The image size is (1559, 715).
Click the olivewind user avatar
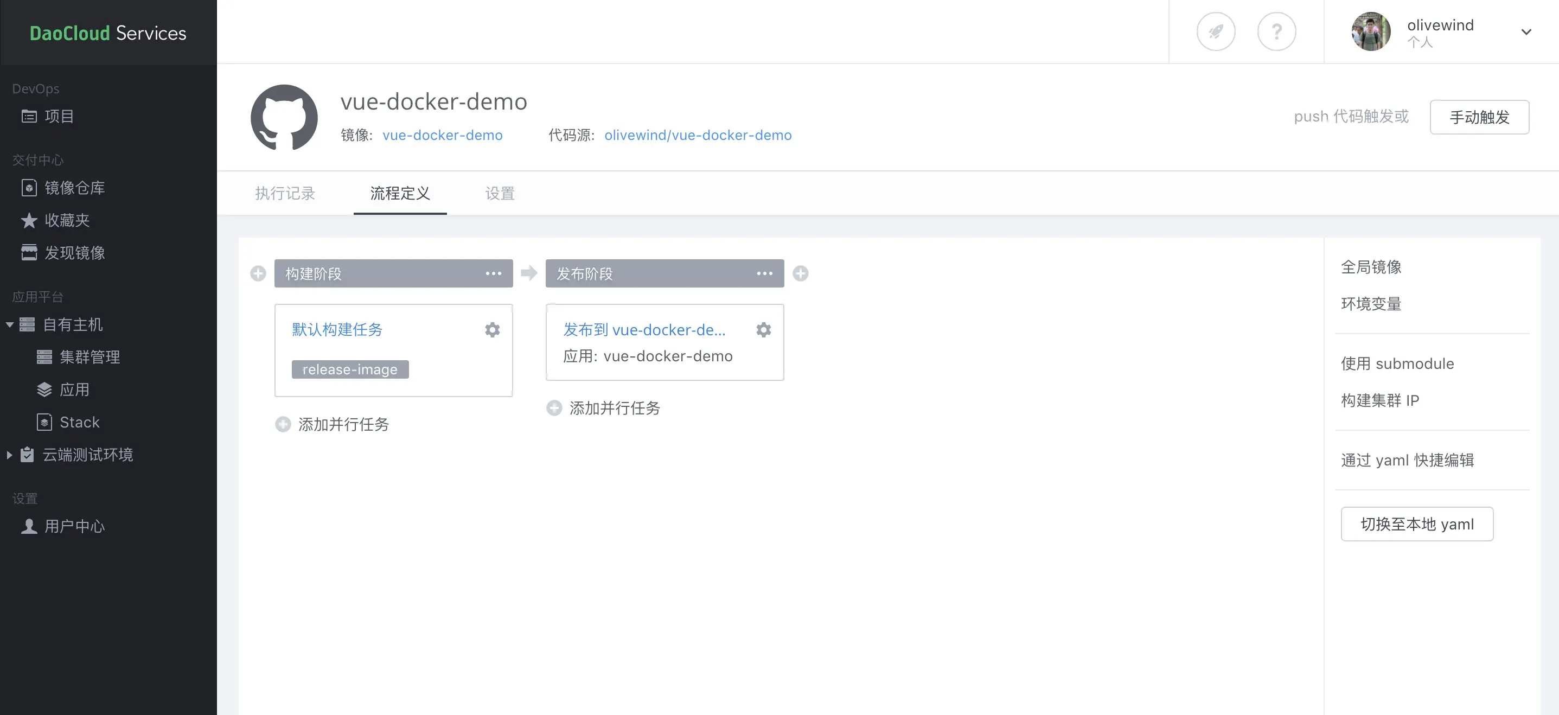tap(1371, 31)
